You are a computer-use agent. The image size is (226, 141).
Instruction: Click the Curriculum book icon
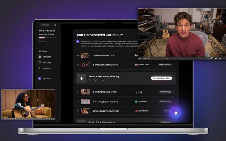point(40,57)
